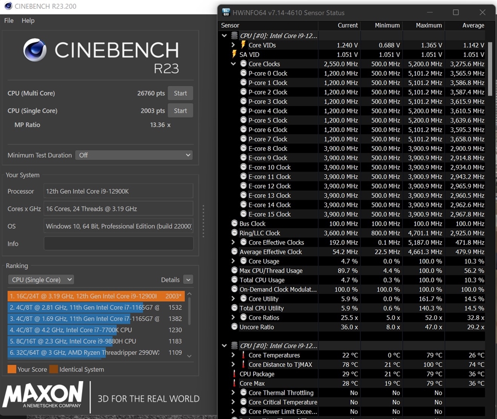Click the Core Temperatures thermometer icon
This screenshot has width=497, height=419.
coord(243,355)
